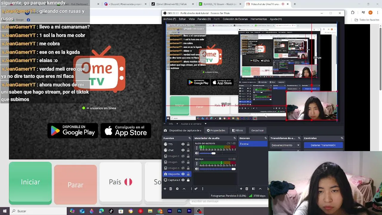Open Adobe After Effects from taskbar
Screen dimensions: 382x215
pyautogui.click(x=170, y=211)
